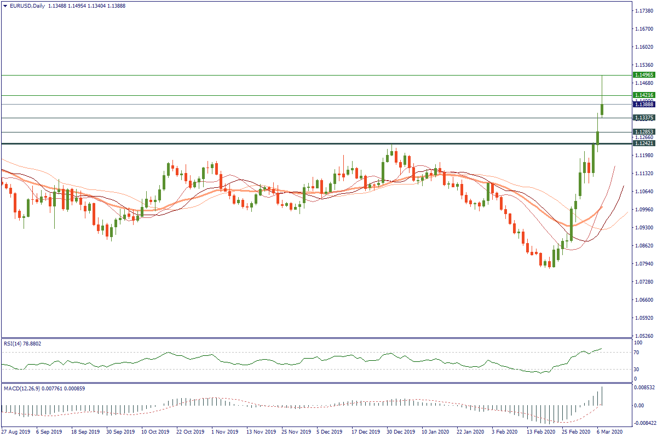Click the RSI 30 level label
This screenshot has width=657, height=438.
pos(636,368)
